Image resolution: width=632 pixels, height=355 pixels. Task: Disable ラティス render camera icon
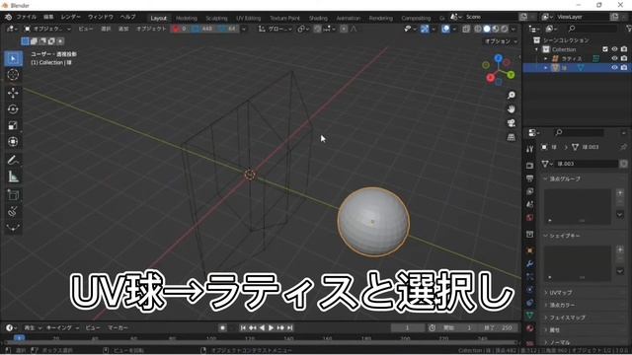tap(624, 58)
